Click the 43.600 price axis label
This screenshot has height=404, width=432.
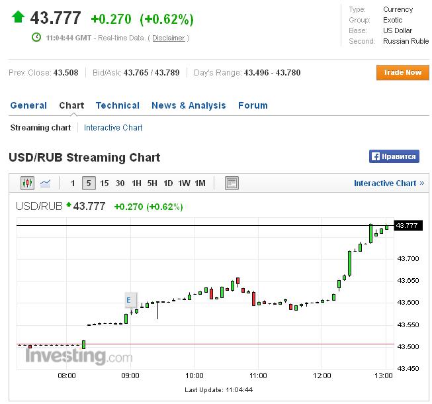point(408,302)
